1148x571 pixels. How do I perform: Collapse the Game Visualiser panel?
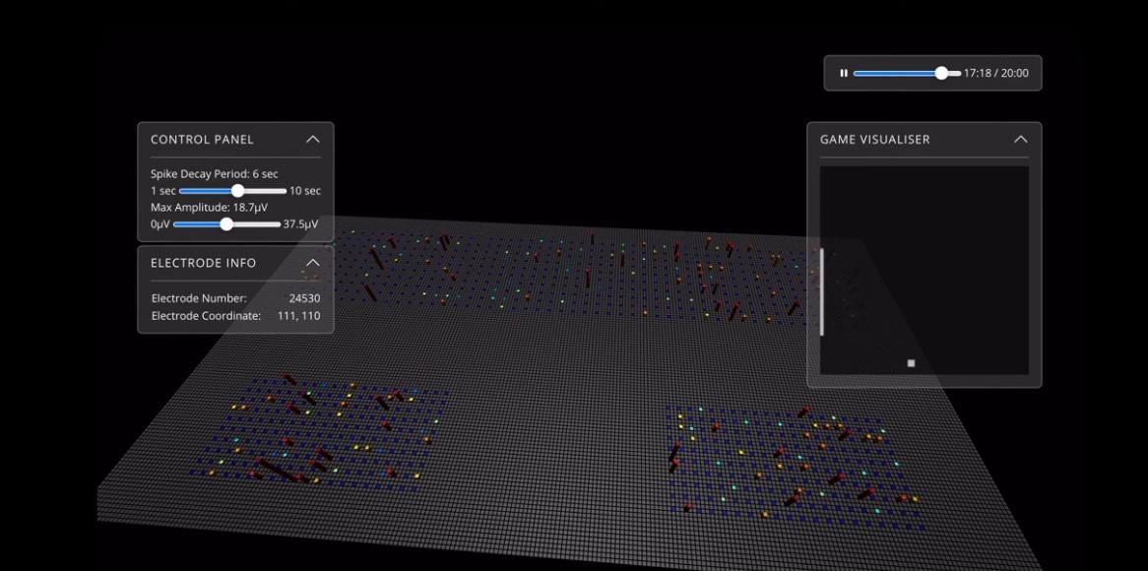(1021, 139)
